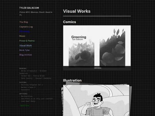Viewport: 155px width, 116px height.
Task: Open the blue Microblog sidebar link
Action: click(x=24, y=32)
